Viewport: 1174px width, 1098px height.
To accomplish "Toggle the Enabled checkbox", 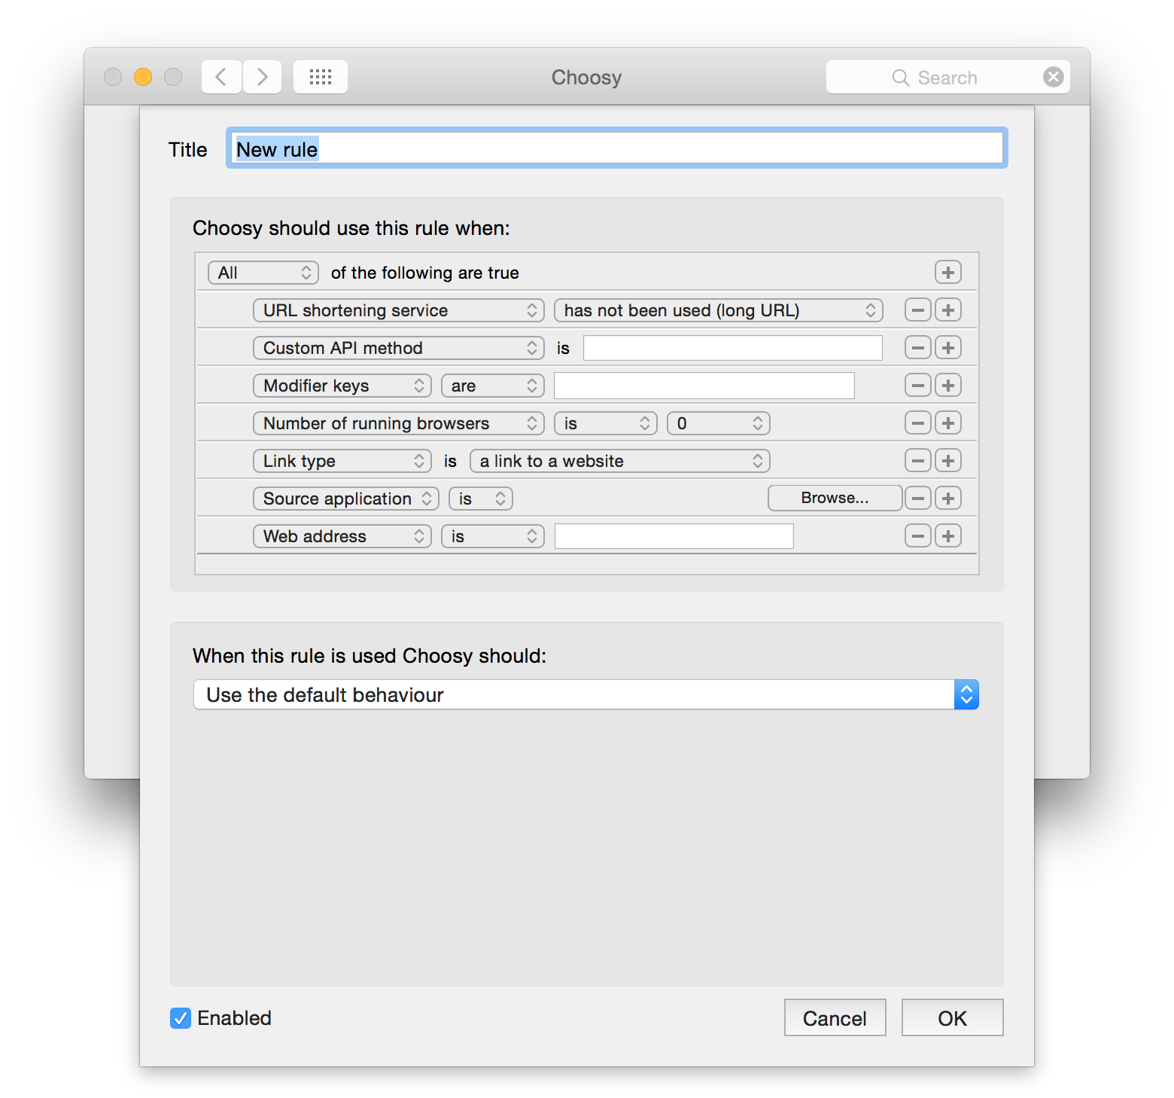I will (181, 1018).
